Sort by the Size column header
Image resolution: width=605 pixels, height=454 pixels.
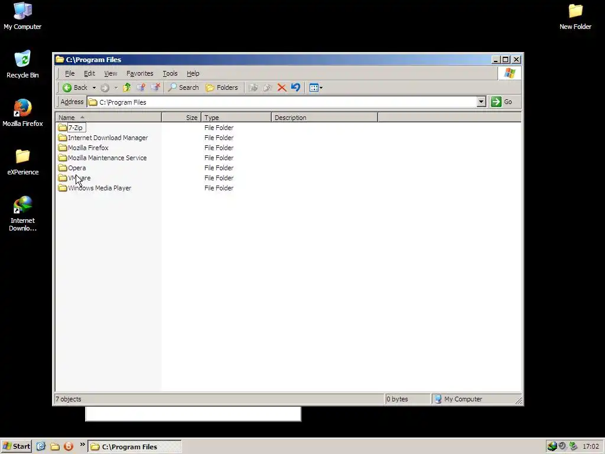(x=182, y=118)
